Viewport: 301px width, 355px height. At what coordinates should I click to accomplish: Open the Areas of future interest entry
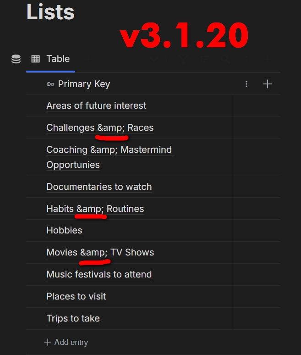pyautogui.click(x=96, y=105)
